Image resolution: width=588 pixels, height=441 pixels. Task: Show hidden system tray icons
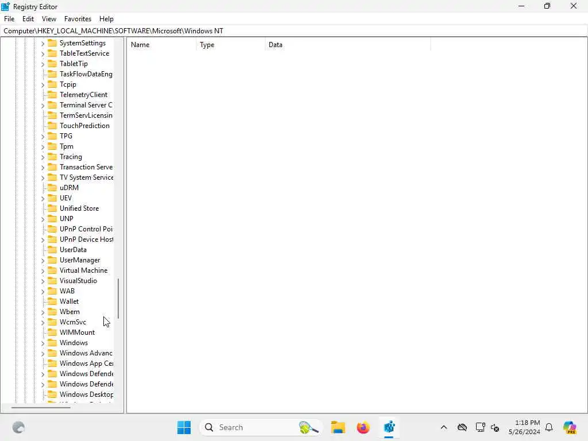click(444, 427)
